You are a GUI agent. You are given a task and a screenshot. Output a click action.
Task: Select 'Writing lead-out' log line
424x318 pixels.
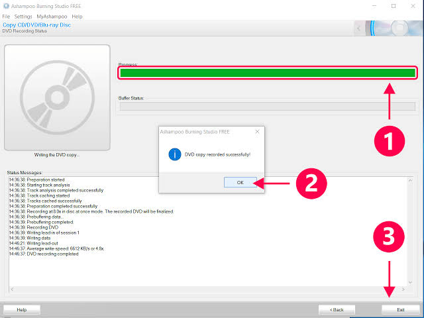pyautogui.click(x=34, y=243)
